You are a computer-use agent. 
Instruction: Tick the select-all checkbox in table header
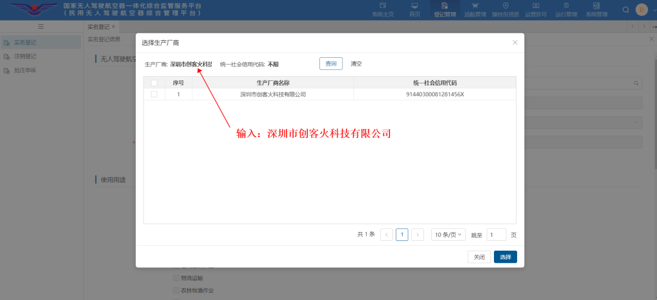(154, 83)
